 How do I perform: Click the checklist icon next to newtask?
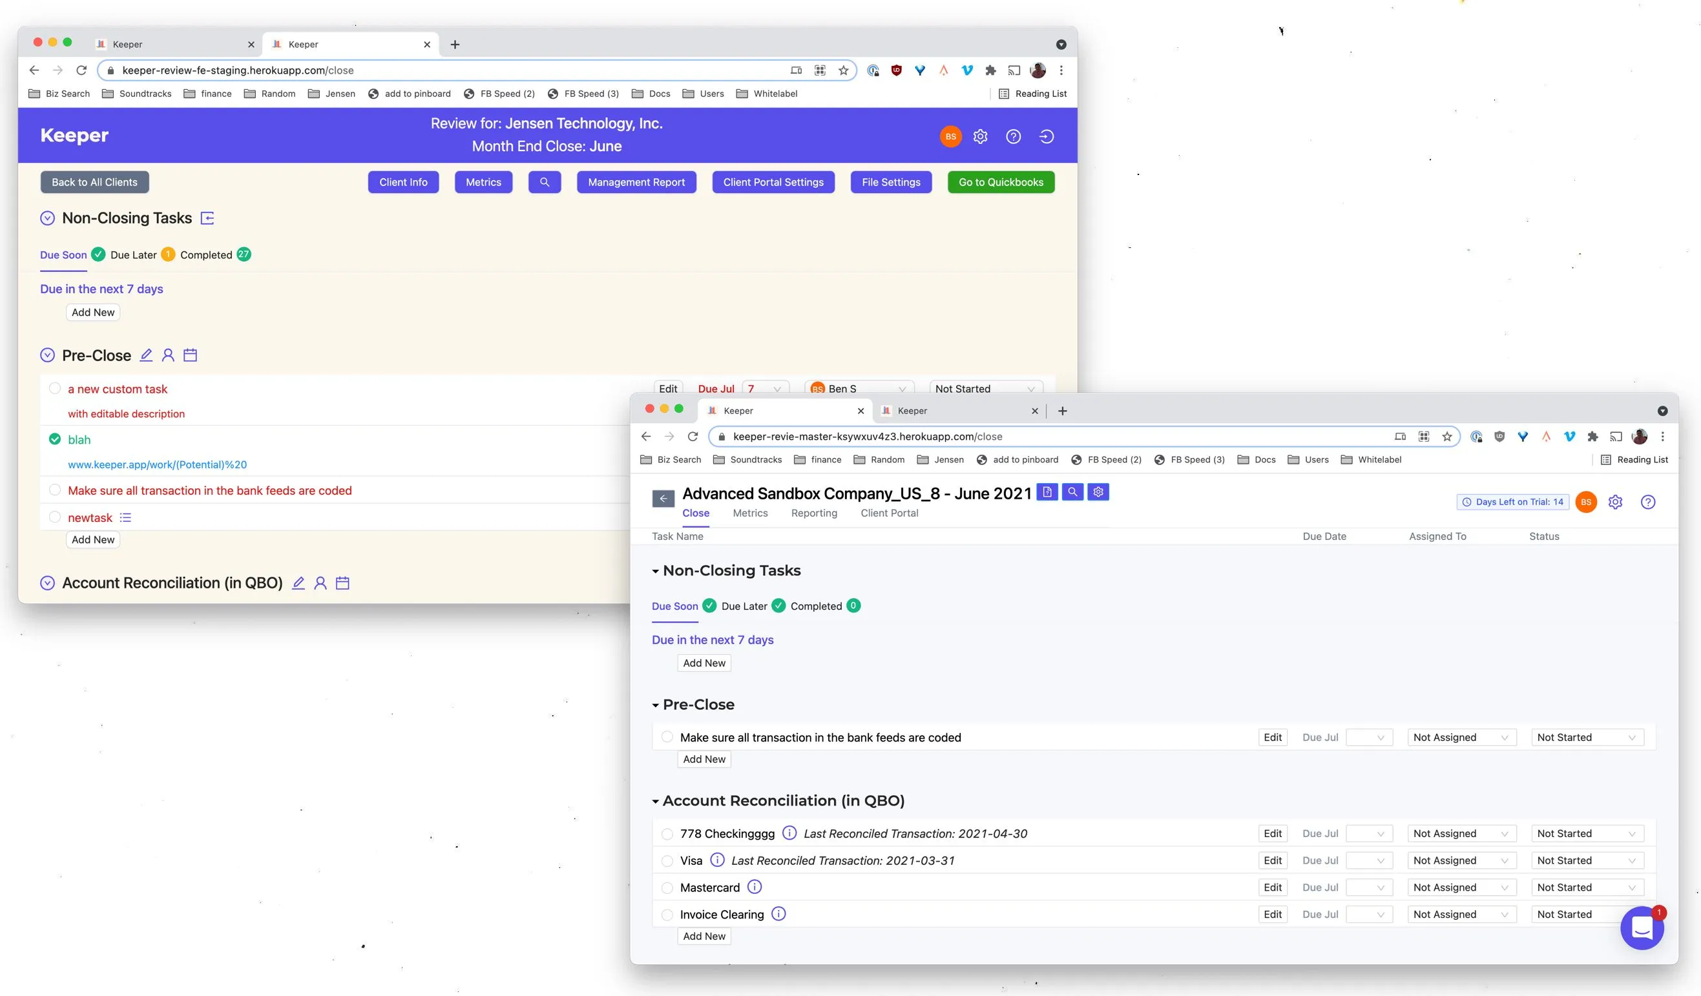pyautogui.click(x=125, y=517)
